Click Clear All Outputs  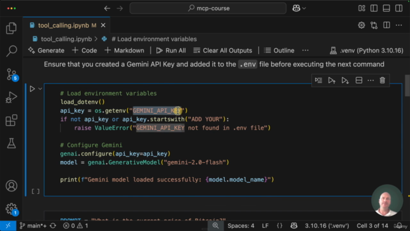[222, 50]
